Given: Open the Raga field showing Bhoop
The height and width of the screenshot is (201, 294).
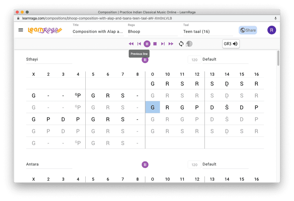Looking at the screenshot, I should (x=152, y=32).
